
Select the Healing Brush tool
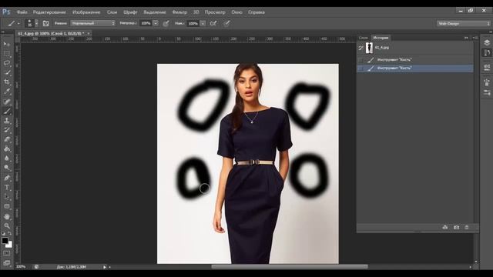pos(7,102)
